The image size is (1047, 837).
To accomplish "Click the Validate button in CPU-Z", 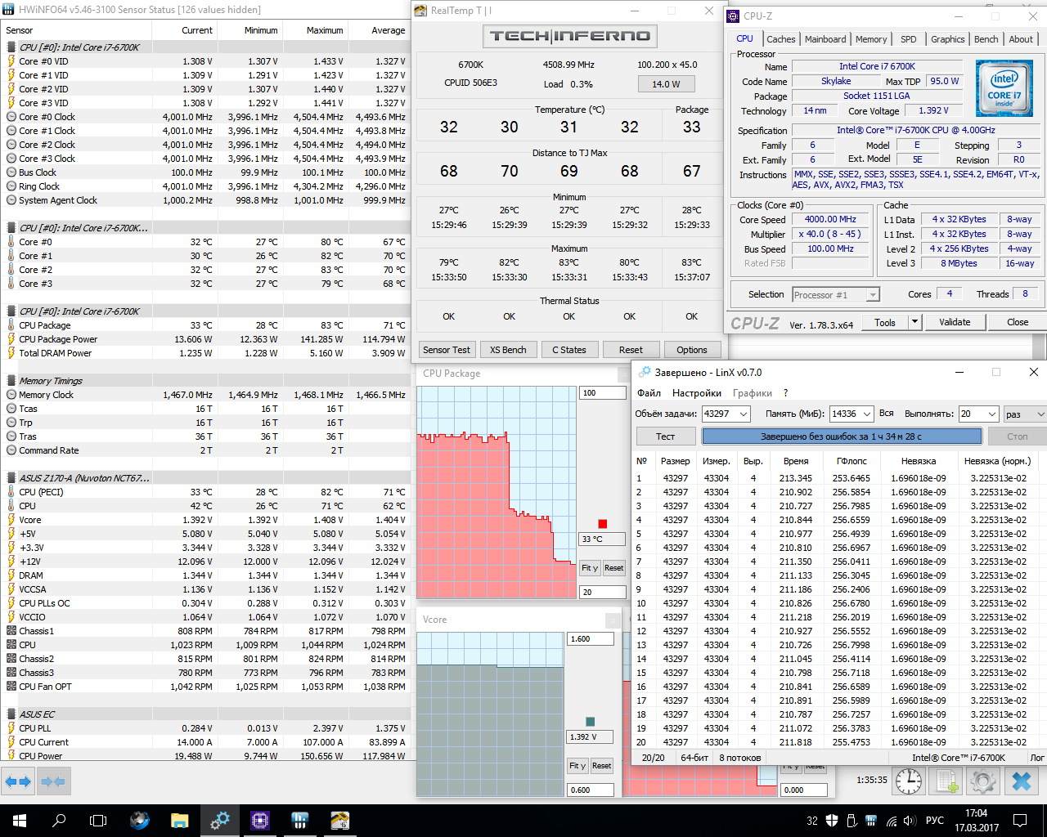I will [955, 322].
